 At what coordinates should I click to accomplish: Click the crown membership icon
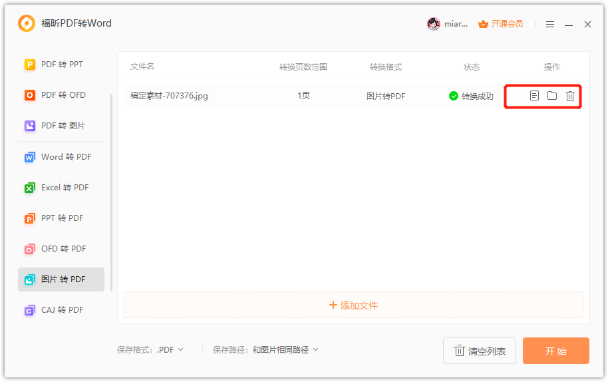483,24
